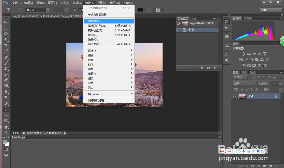Select the Brush tool

pyautogui.click(x=6, y=63)
